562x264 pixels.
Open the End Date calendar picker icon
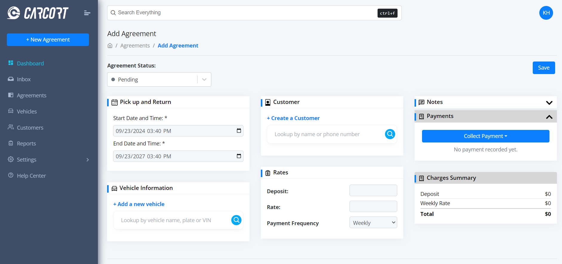pos(239,156)
